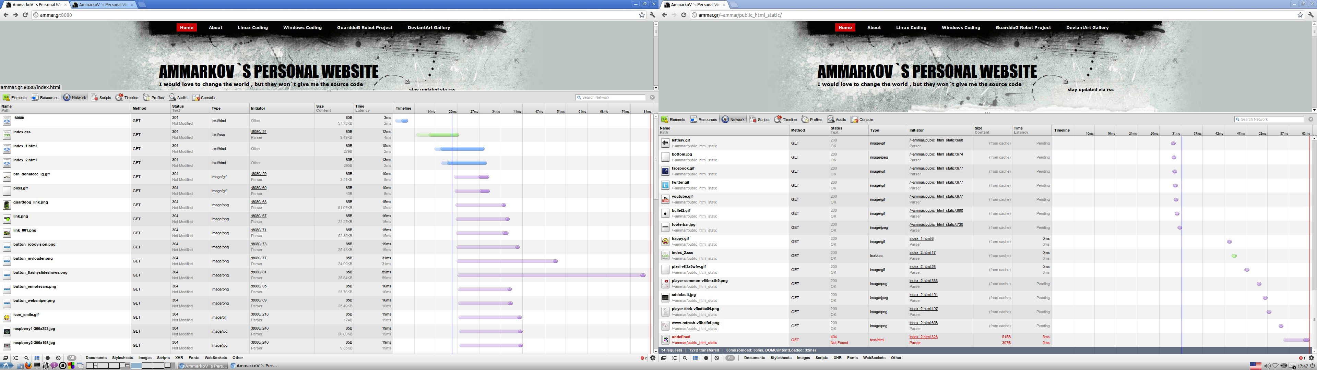Toggle small resource rows in right DevTools
This screenshot has height=370, width=1317.
tap(695, 358)
